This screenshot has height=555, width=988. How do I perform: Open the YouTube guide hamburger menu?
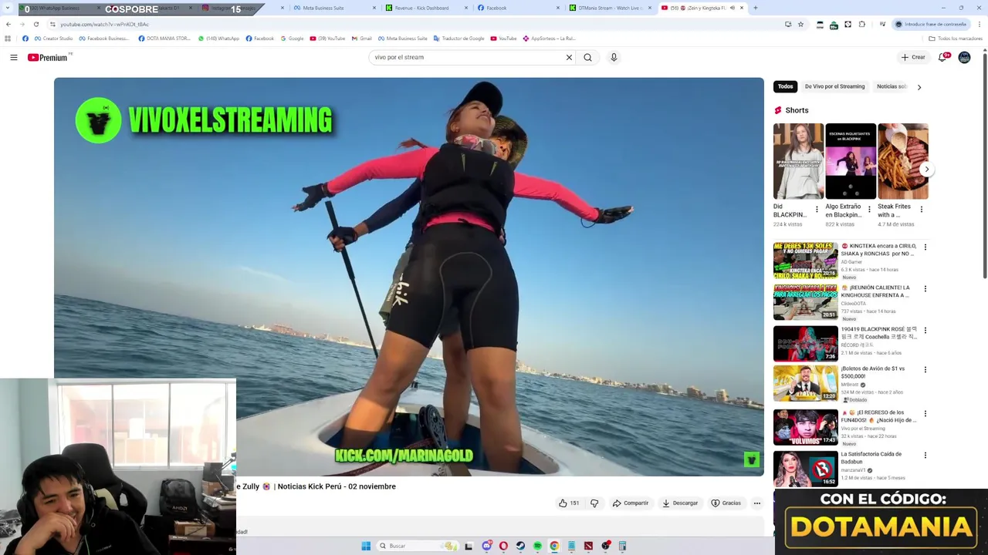[14, 57]
